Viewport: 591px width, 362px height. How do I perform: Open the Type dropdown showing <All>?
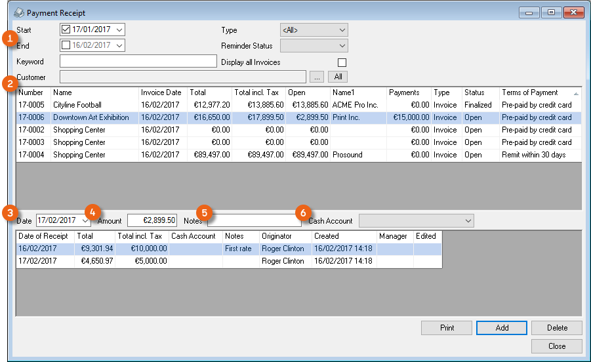314,30
